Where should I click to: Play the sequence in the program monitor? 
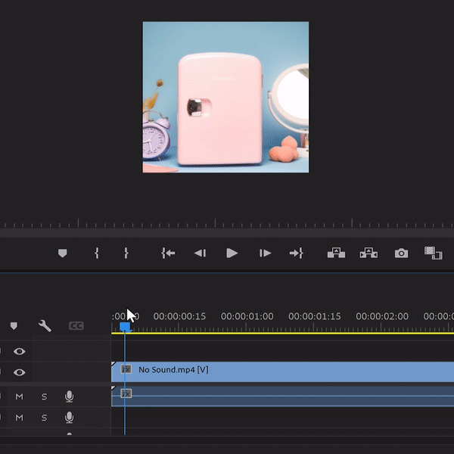pyautogui.click(x=232, y=253)
